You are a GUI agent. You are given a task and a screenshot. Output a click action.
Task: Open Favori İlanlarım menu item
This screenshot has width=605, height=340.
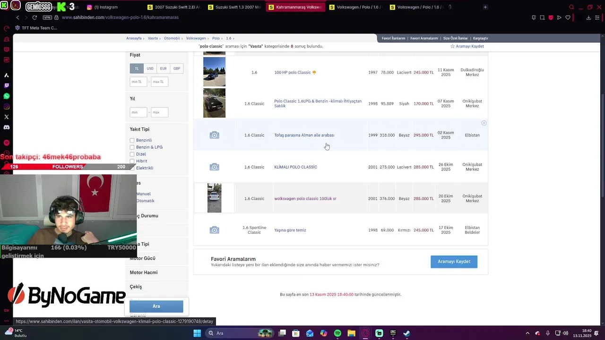coord(393,38)
